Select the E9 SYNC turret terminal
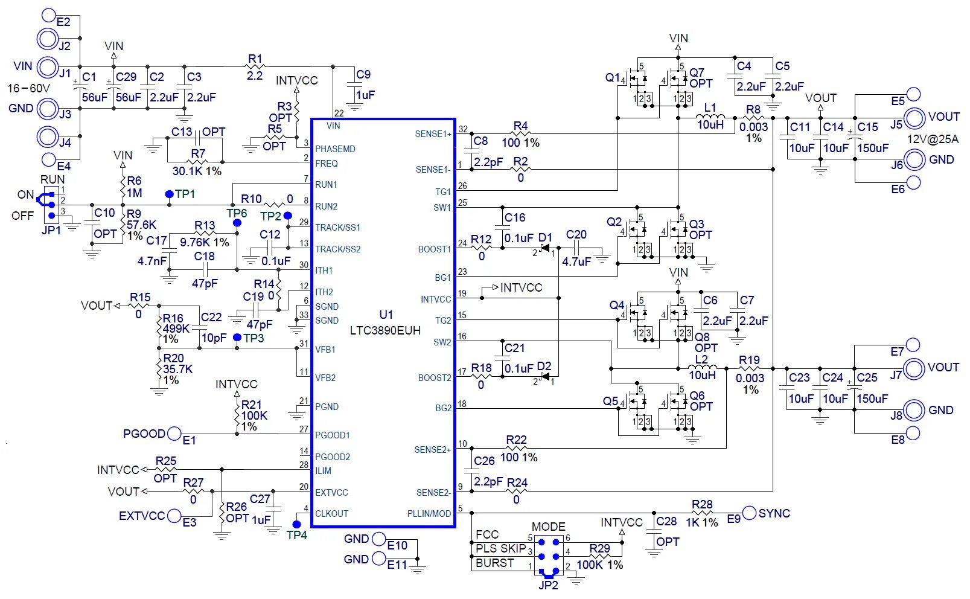The width and height of the screenshot is (970, 599). click(x=749, y=513)
